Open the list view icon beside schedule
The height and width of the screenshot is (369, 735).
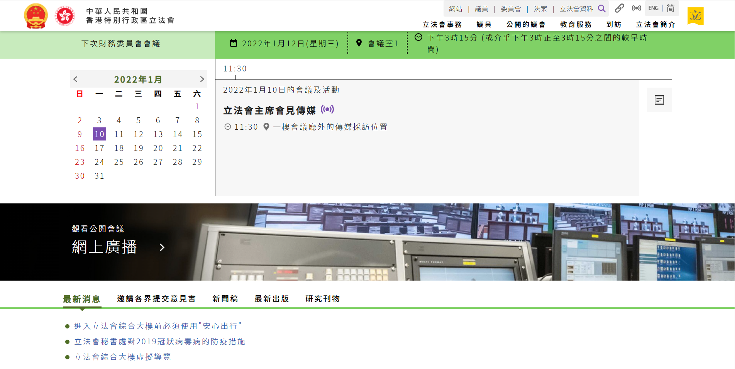pos(659,100)
